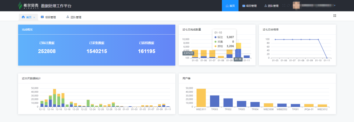Click the highlighted 01-10 axis label
This screenshot has height=122, width=354.
pyautogui.click(x=238, y=59)
